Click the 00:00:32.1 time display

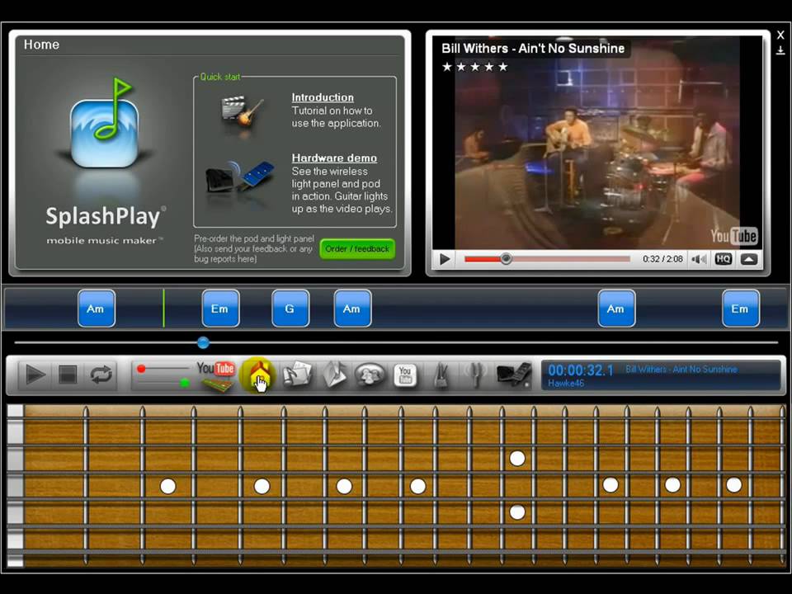point(580,370)
